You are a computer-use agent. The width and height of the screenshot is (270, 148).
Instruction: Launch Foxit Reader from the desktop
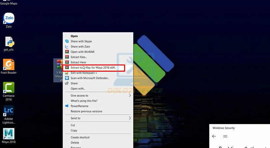click(x=9, y=64)
